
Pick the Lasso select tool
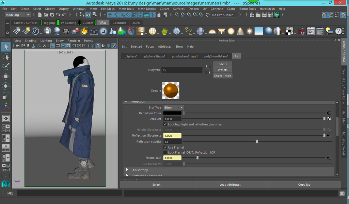pos(5,56)
